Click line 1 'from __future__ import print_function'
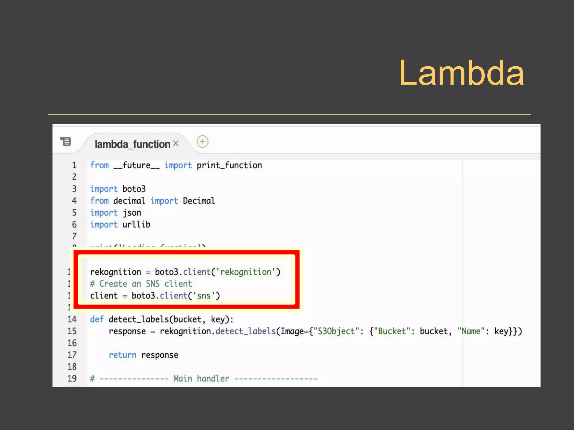Image resolution: width=574 pixels, height=430 pixels. click(x=176, y=165)
